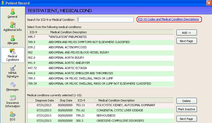Open ICD-10 Codes and Medical Condition Descriptions link

point(168,19)
